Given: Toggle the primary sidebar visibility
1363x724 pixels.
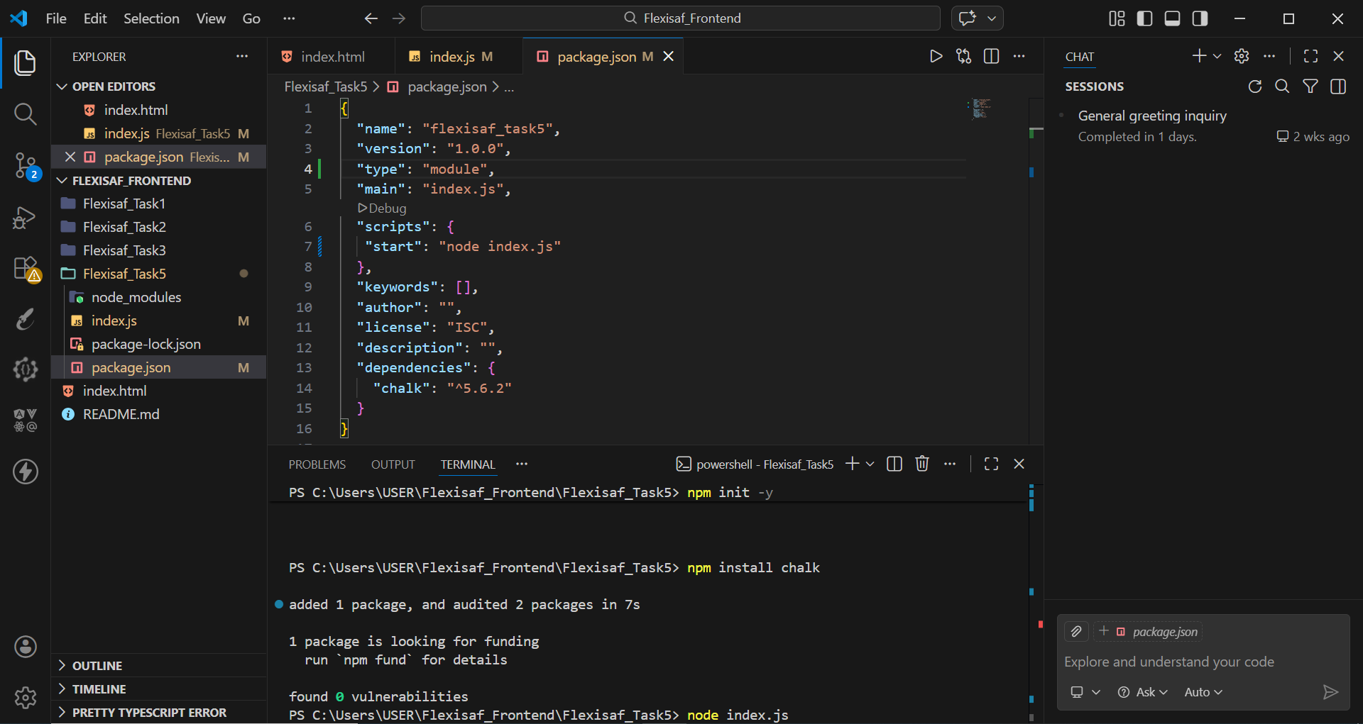Looking at the screenshot, I should [x=1144, y=18].
